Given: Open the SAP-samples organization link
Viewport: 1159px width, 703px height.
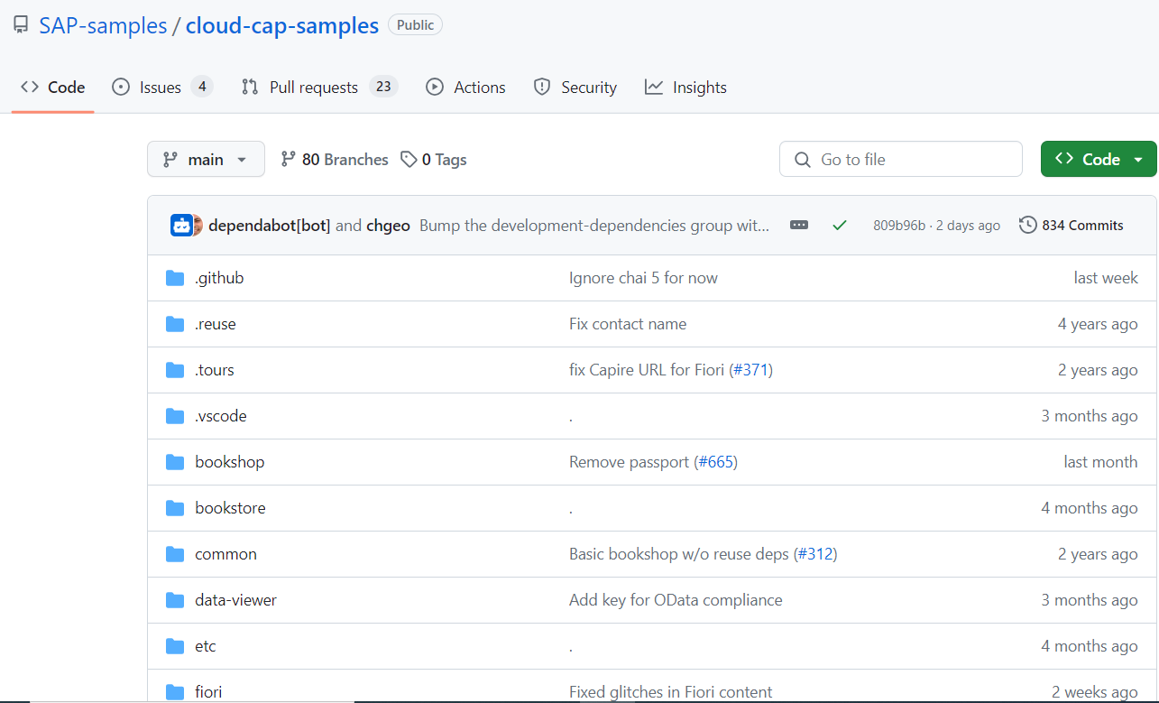Looking at the screenshot, I should coord(103,26).
